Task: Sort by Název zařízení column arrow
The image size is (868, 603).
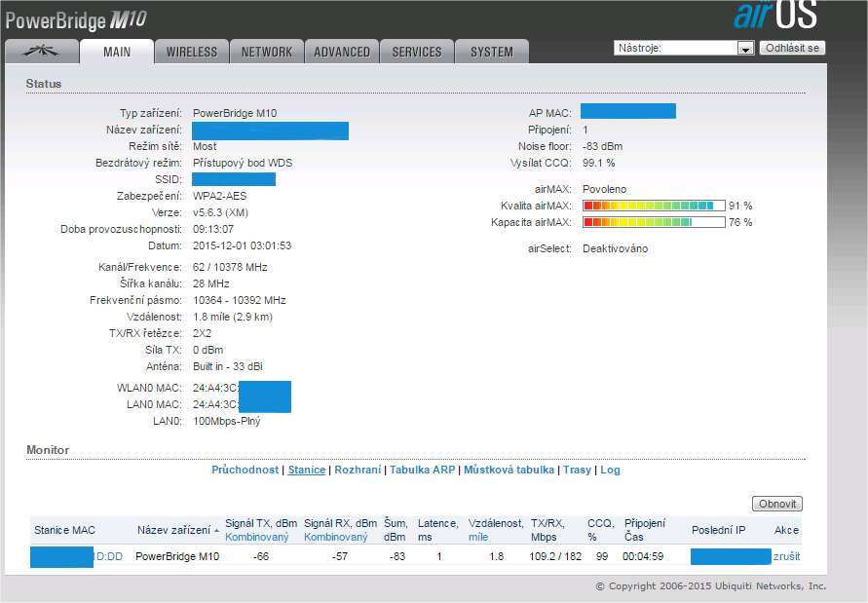Action: 216,531
